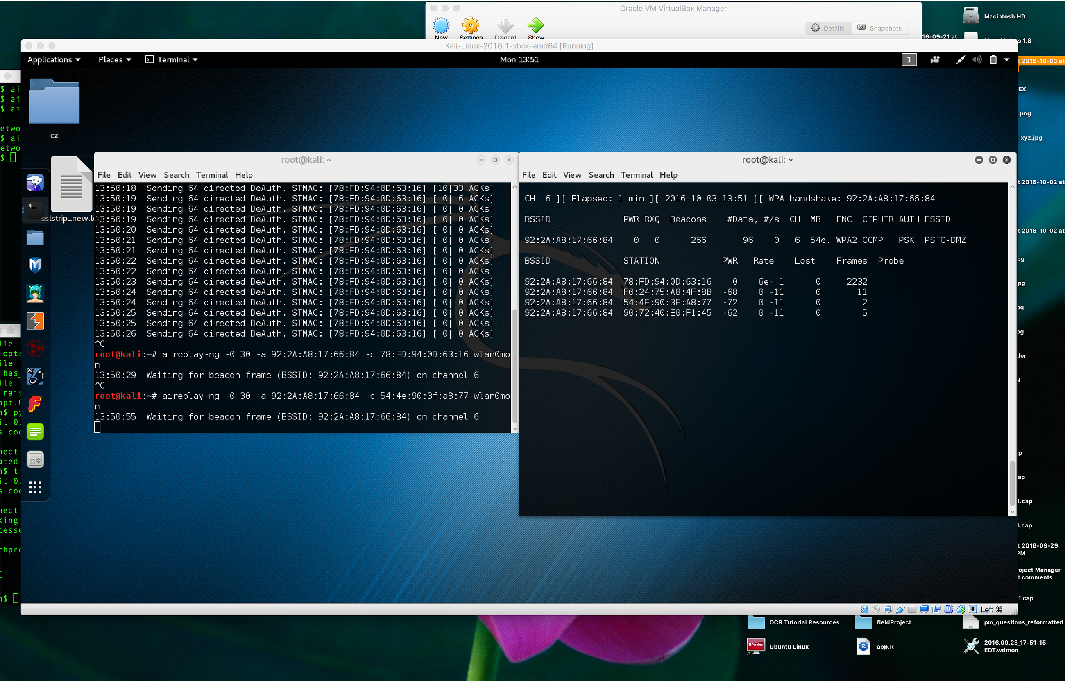Launch Metasploit from the Kali dock

(35, 265)
